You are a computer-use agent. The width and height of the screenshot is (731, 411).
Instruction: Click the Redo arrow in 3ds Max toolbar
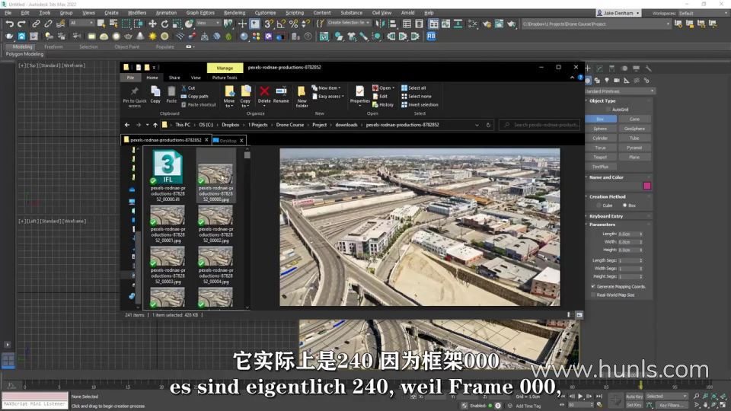point(21,24)
